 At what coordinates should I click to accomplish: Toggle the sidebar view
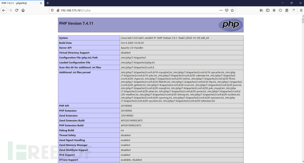click(267, 11)
